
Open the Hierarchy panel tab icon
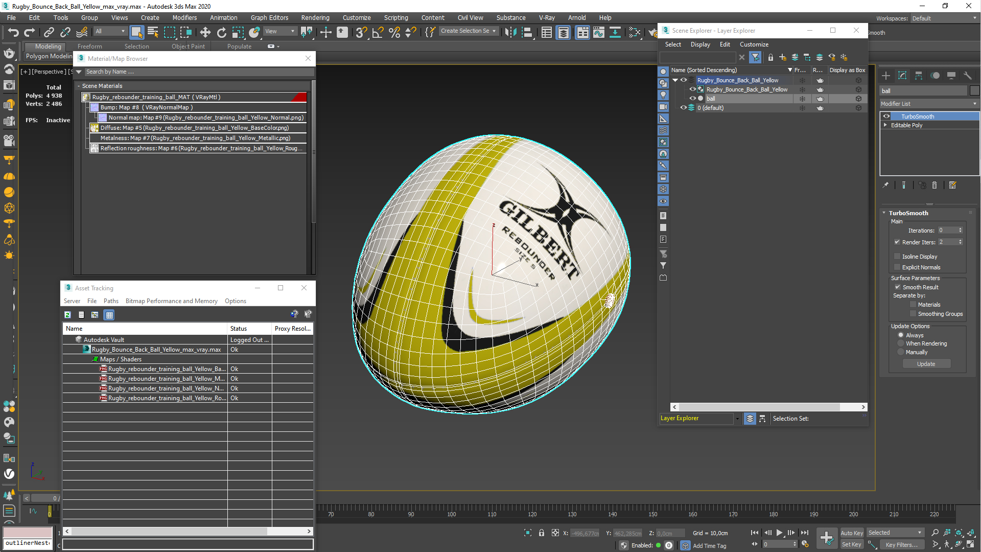click(x=919, y=76)
